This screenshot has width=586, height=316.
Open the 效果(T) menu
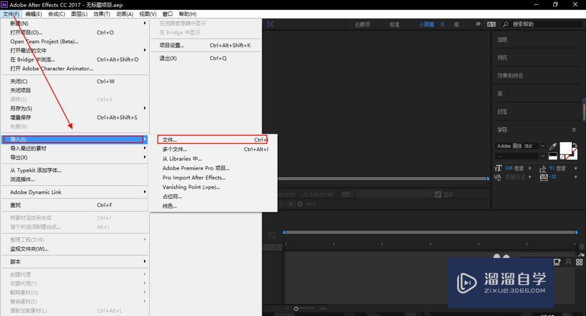[101, 14]
